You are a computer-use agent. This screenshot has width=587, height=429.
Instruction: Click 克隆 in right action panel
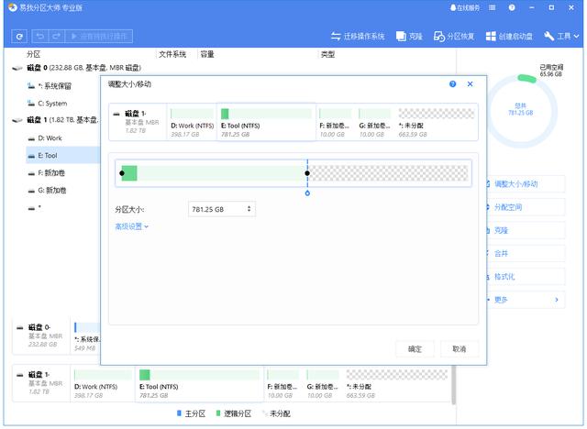tap(526, 230)
